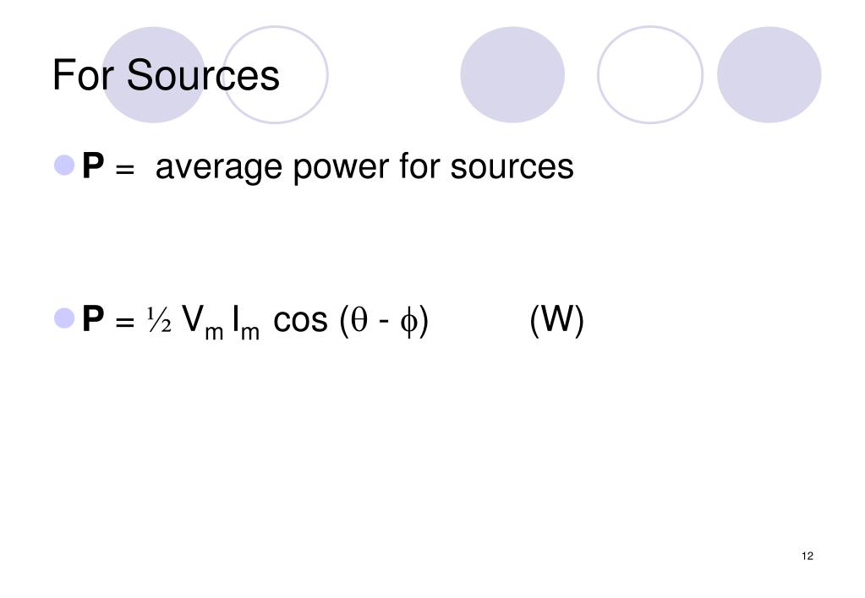Click the text "average power for sources"

coord(364,167)
